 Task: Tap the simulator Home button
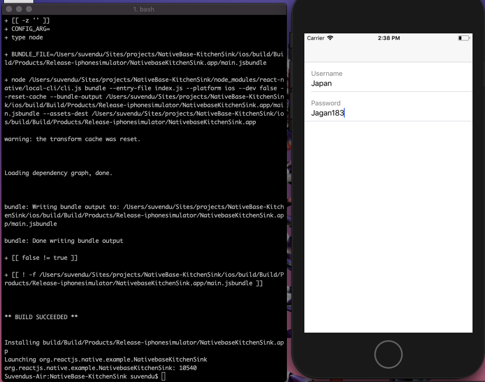coord(388,354)
